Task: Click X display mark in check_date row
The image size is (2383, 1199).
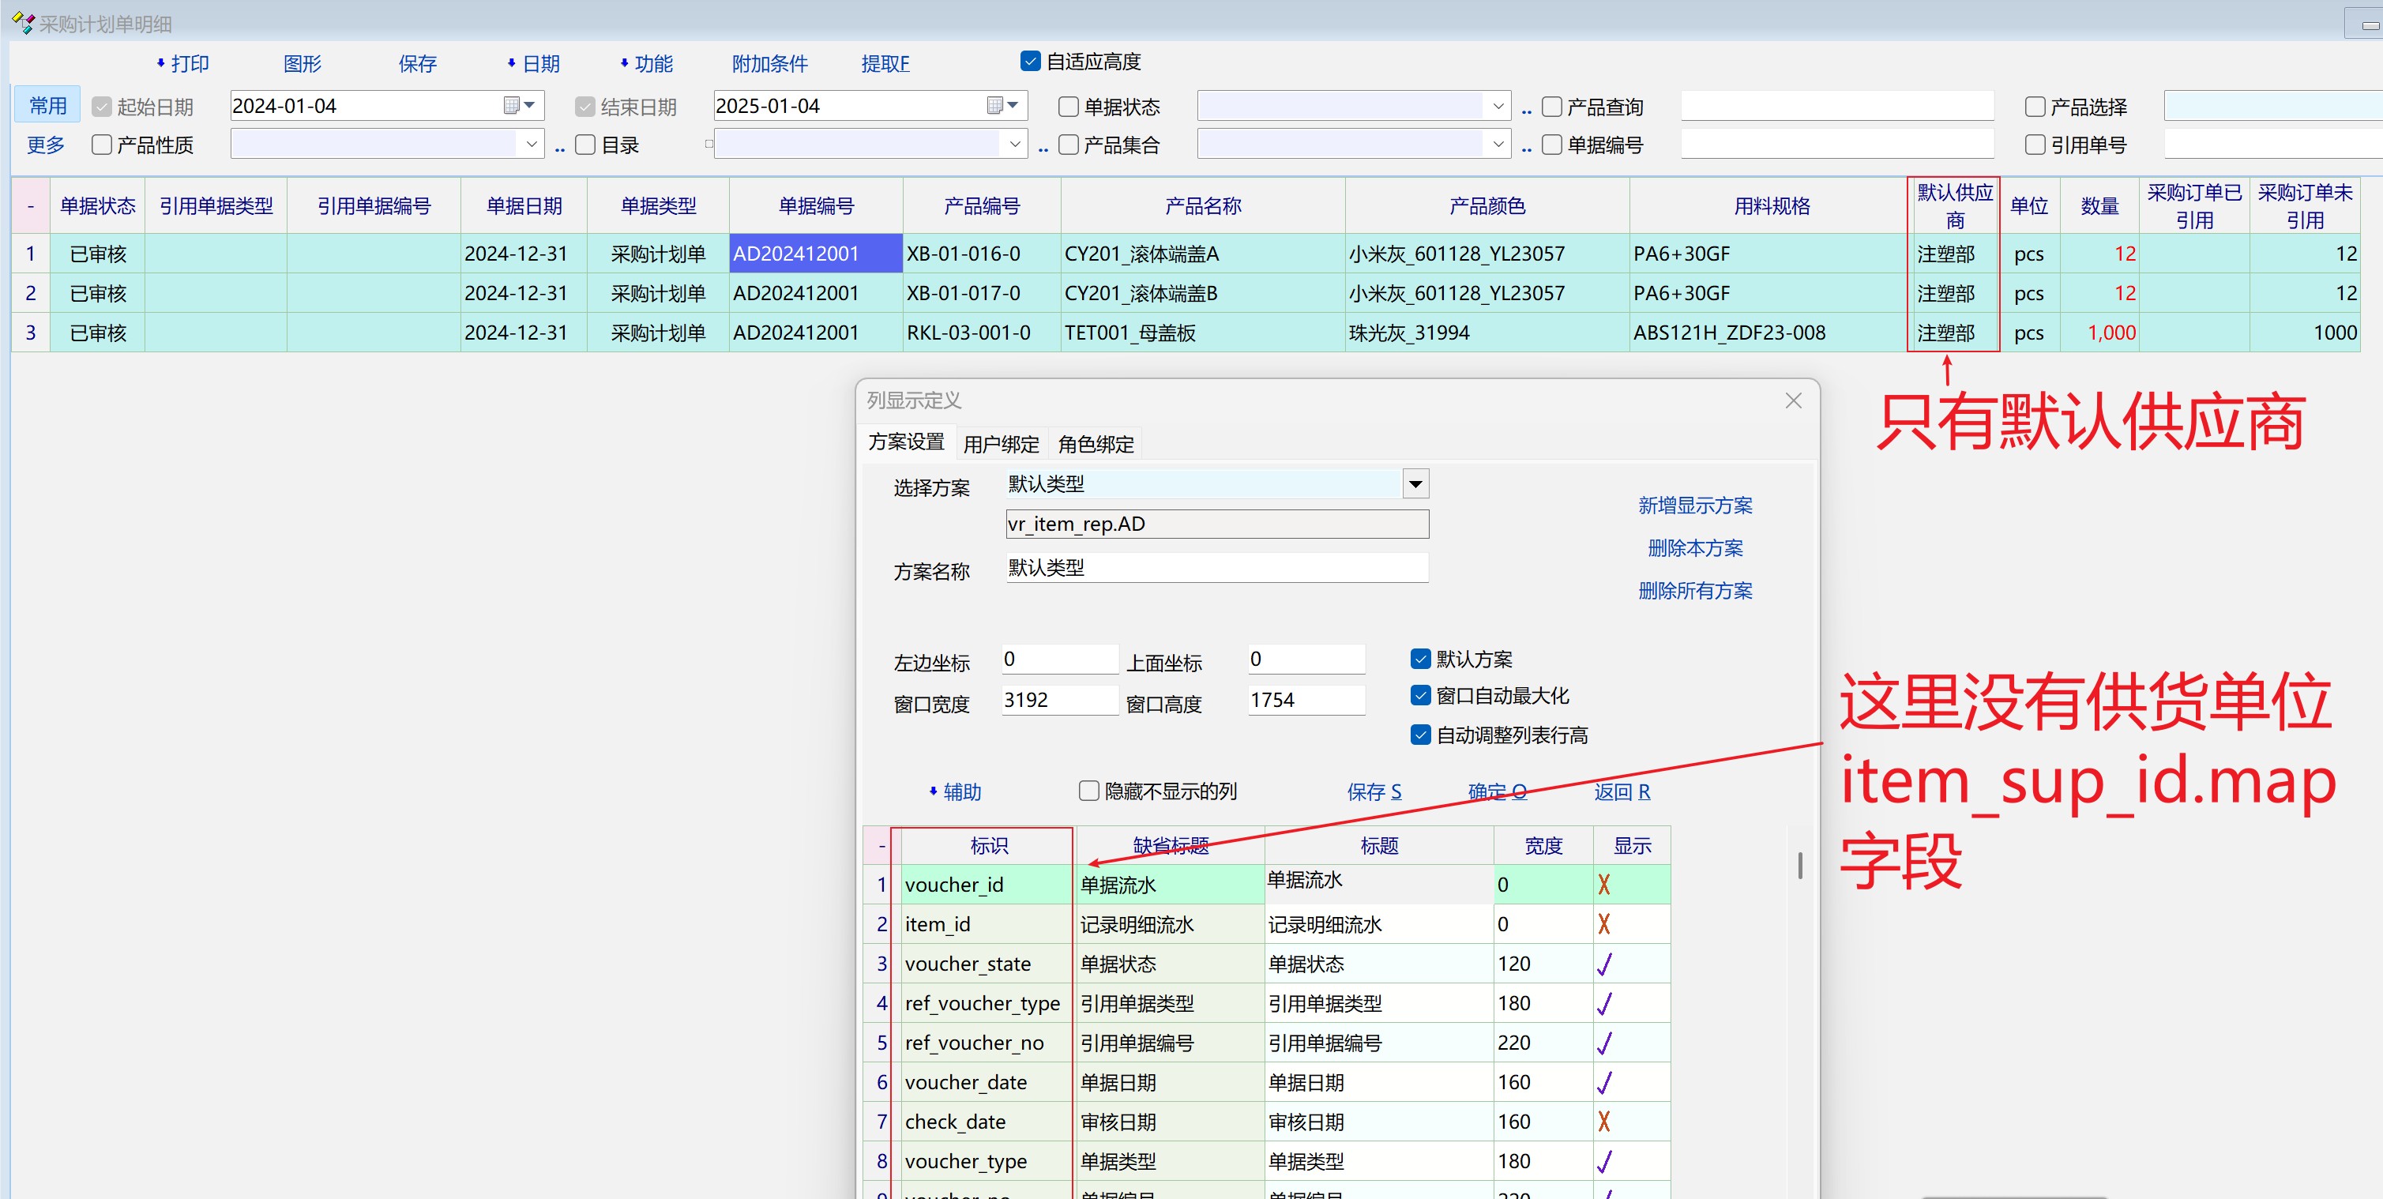Action: 1604,1122
